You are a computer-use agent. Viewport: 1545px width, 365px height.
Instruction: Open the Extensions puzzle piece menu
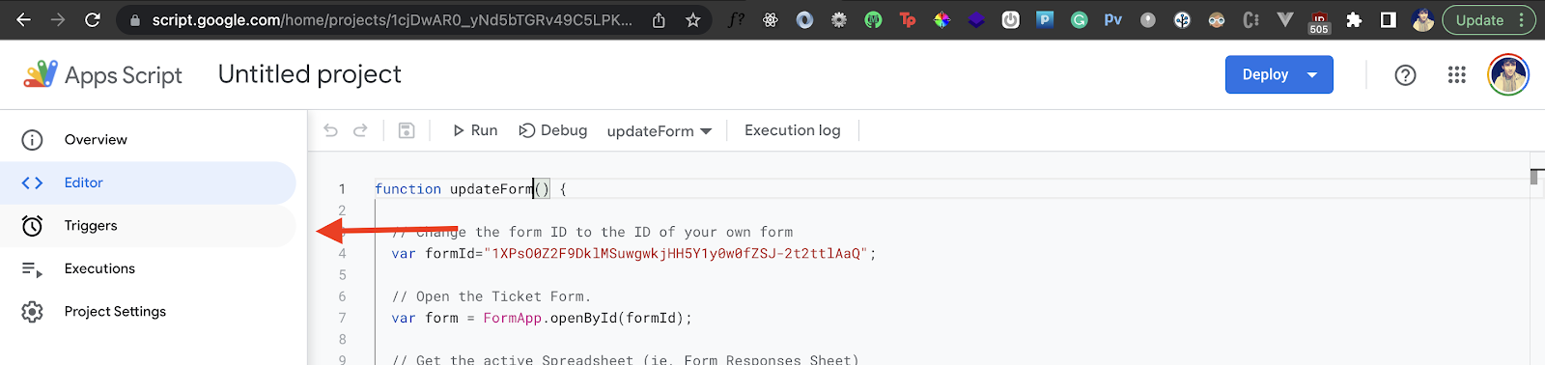tap(1354, 19)
